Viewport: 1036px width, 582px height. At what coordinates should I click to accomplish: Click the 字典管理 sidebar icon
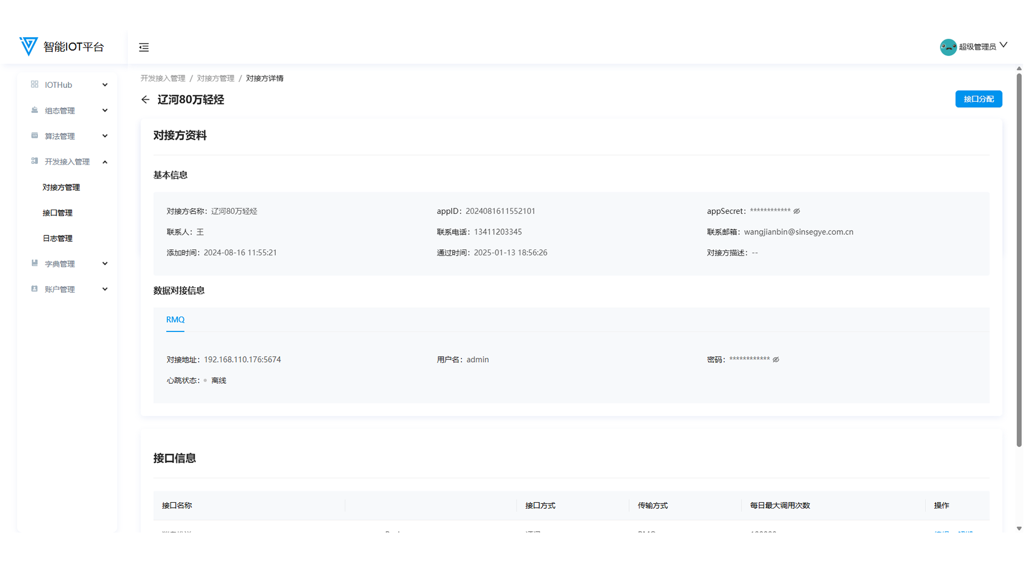(x=35, y=264)
